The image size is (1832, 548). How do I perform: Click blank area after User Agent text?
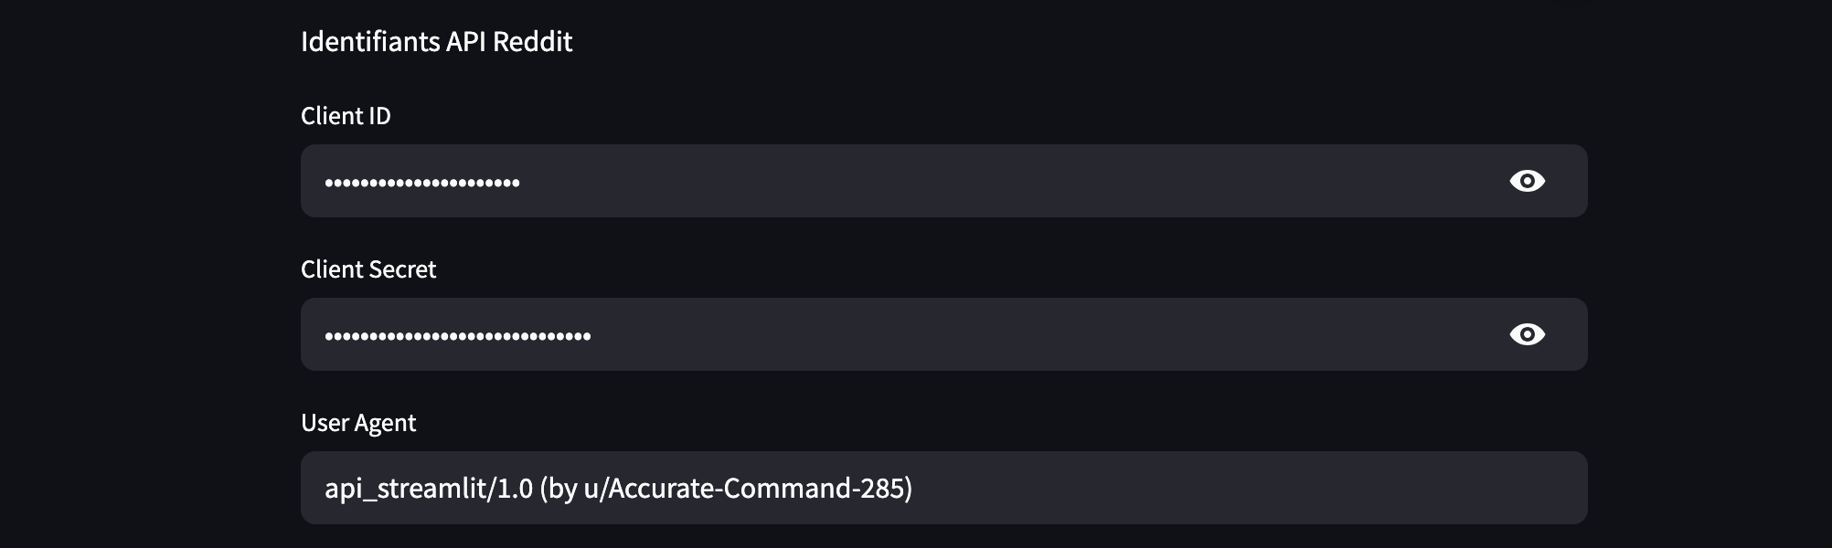pyautogui.click(x=1243, y=488)
